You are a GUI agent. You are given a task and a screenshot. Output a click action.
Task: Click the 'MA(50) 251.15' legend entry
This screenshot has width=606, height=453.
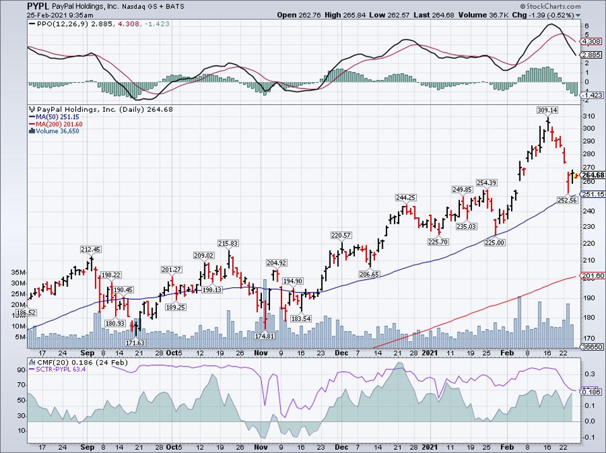[57, 117]
